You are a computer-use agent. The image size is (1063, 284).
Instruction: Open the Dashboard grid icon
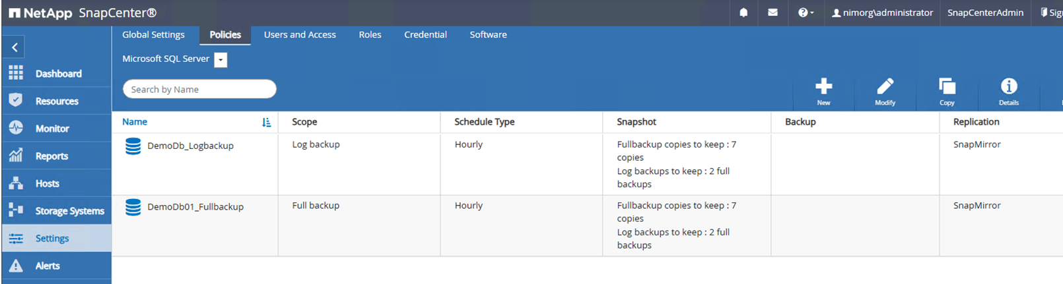point(16,72)
